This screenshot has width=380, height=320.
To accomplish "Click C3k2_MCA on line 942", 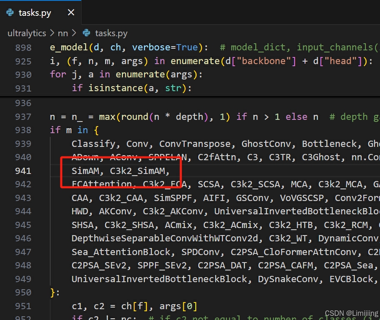I will 340,184.
